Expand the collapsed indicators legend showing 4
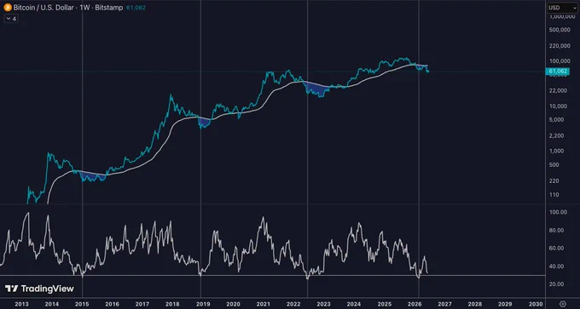This screenshot has width=580, height=309. point(11,19)
